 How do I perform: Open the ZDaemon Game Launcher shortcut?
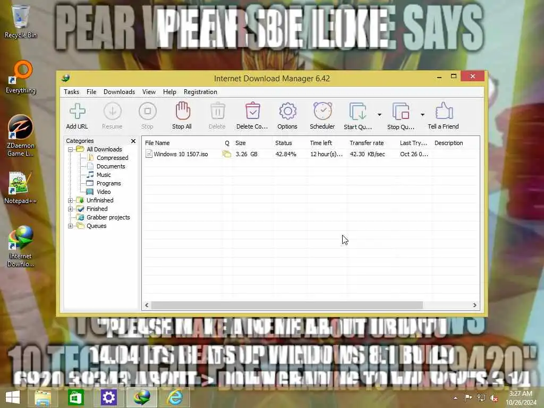[21, 135]
